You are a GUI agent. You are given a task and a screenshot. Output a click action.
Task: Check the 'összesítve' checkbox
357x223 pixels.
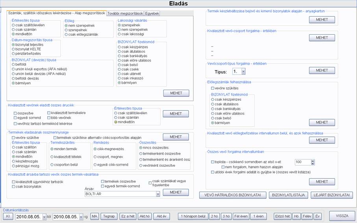(x=15, y=113)
